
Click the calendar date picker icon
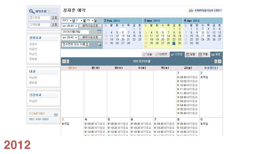pyautogui.click(x=99, y=32)
